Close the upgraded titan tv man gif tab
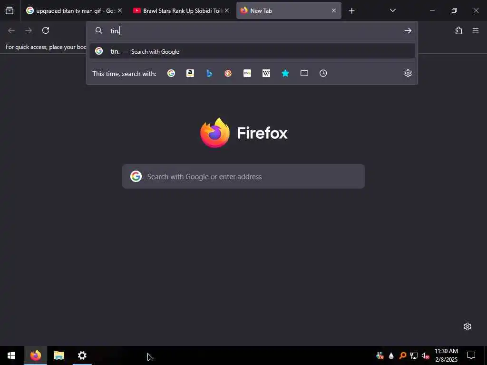 (120, 10)
